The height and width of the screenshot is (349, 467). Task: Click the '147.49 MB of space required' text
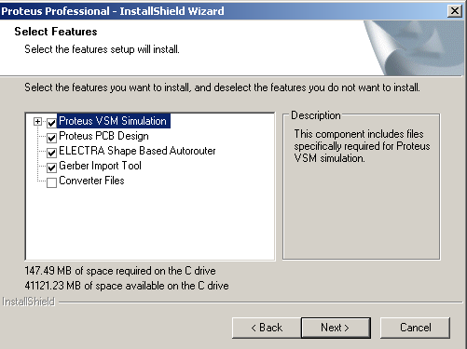[x=120, y=271]
